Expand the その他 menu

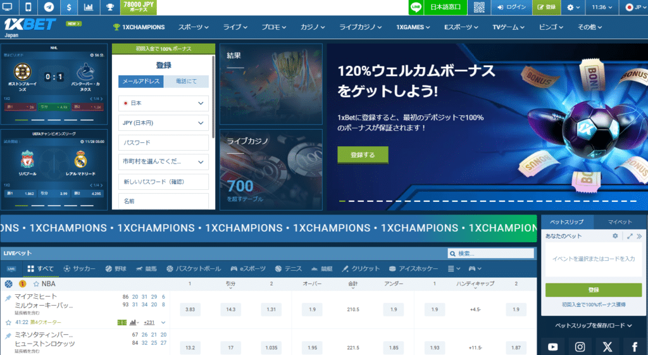click(590, 27)
